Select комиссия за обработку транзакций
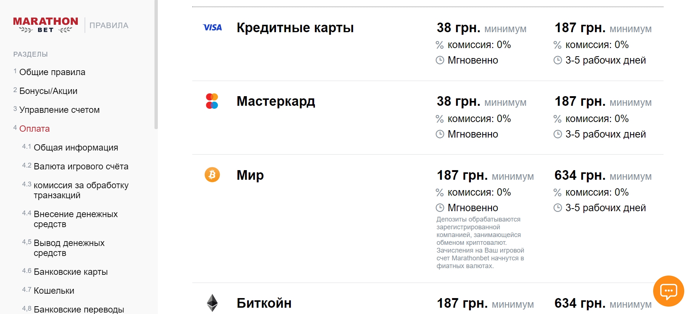 pyautogui.click(x=81, y=190)
